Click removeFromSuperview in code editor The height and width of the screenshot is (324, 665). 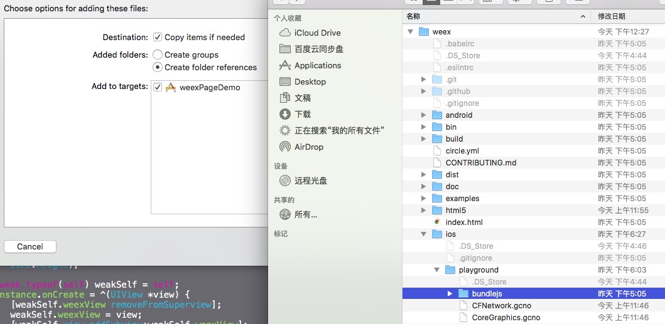(x=161, y=305)
